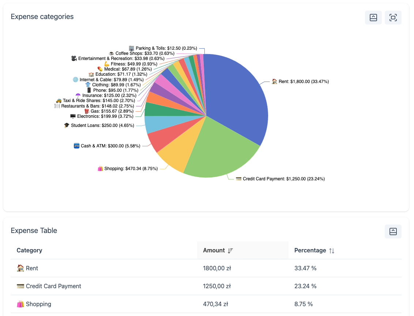
Task: Click the ATM icon for Cash & ATM
Action: (76, 146)
